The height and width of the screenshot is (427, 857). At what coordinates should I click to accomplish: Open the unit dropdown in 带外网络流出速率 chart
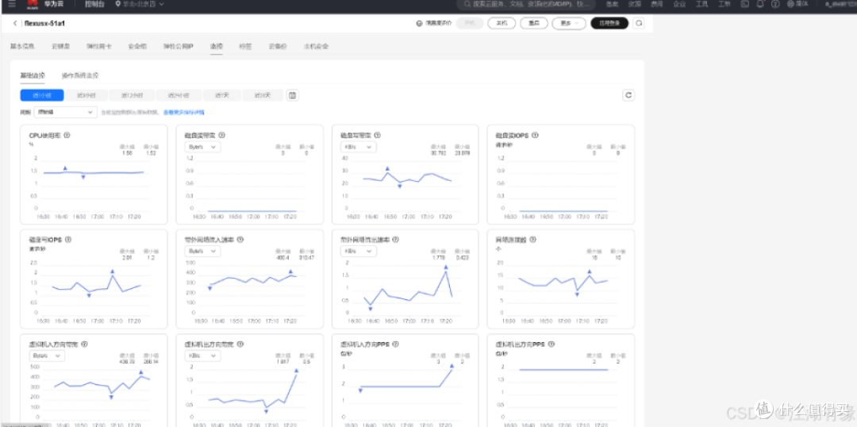tap(359, 251)
